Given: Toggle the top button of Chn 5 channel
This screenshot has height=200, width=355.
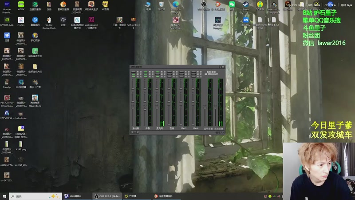Looking at the screenshot, I should point(181,72).
